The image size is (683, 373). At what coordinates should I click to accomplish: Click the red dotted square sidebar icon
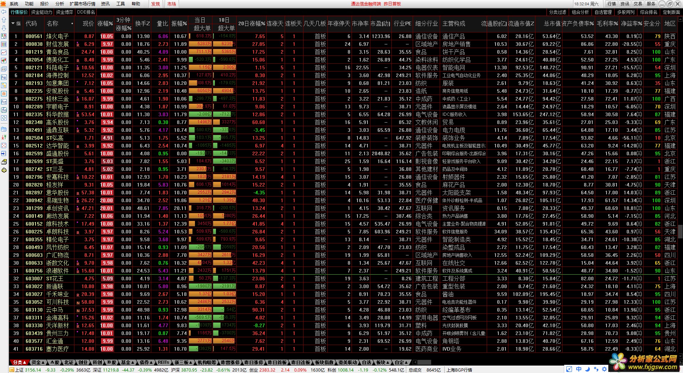pos(4,145)
